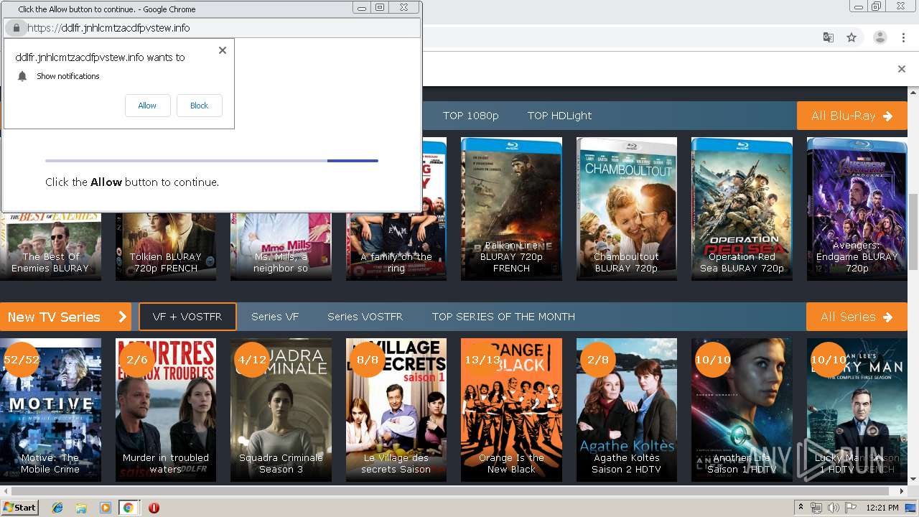Dismiss the info bar with X

pos(902,69)
